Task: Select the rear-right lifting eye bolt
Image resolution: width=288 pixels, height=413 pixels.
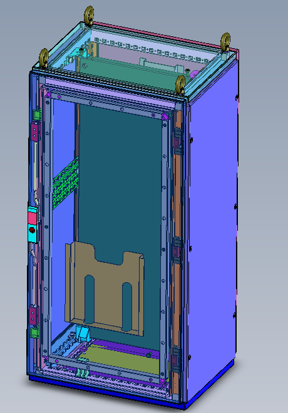Action: 225,42
